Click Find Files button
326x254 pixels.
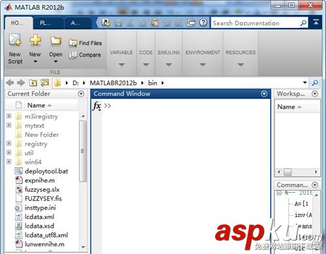pyautogui.click(x=85, y=43)
